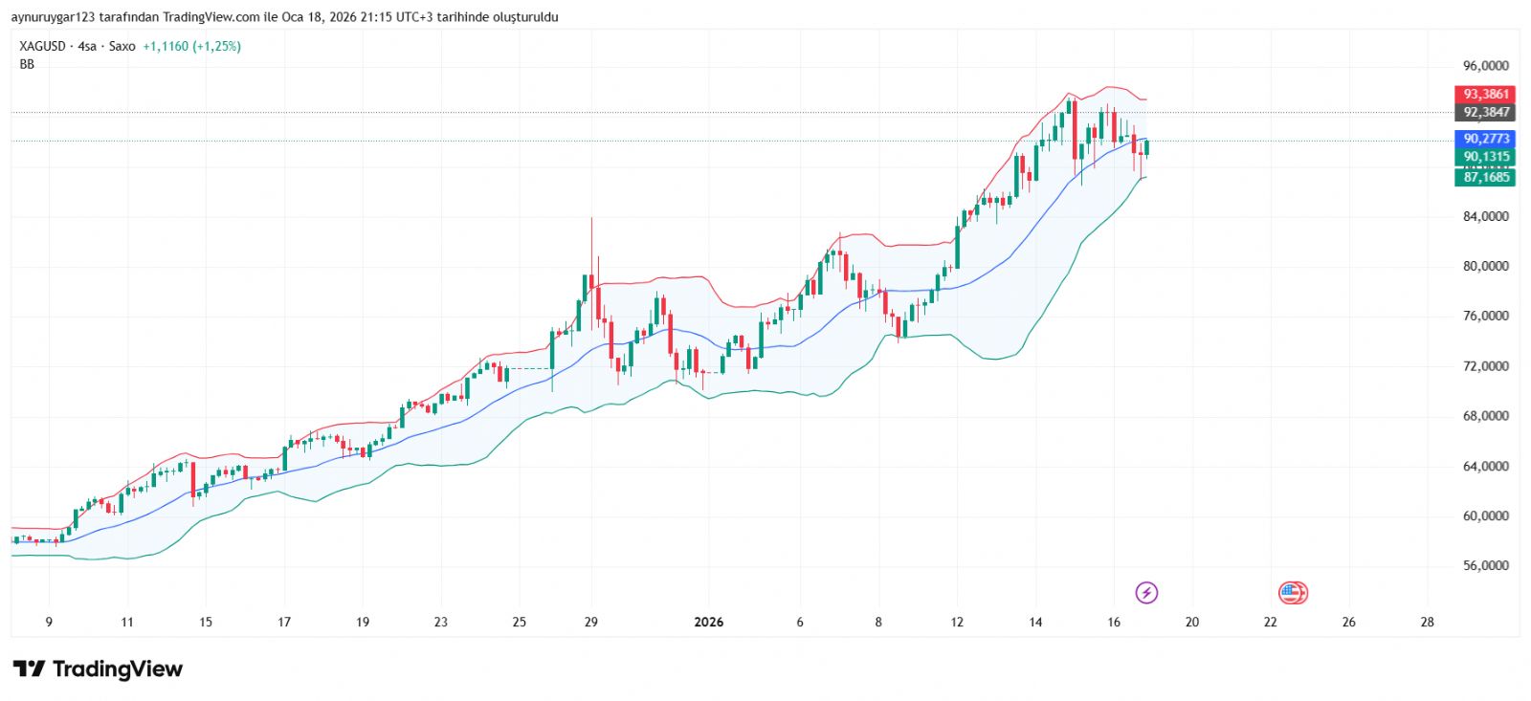Click the BB indicator label
This screenshot has width=1531, height=701.
click(27, 64)
